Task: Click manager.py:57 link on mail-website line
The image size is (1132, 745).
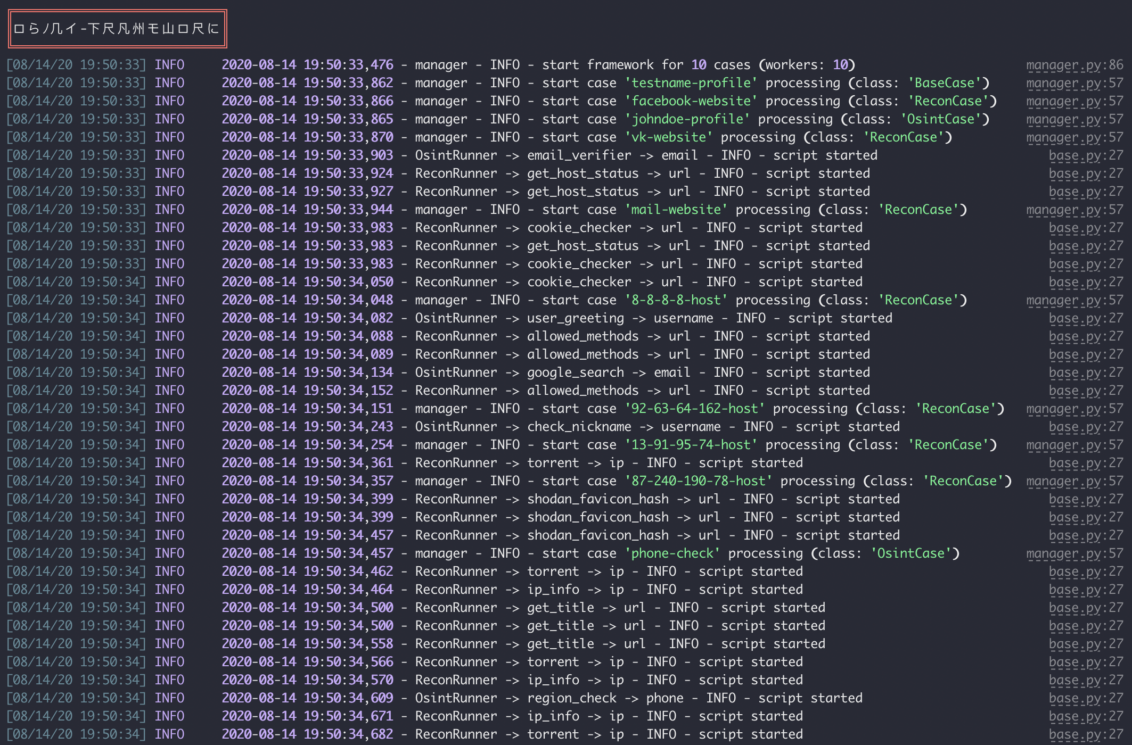Action: pyautogui.click(x=1074, y=210)
